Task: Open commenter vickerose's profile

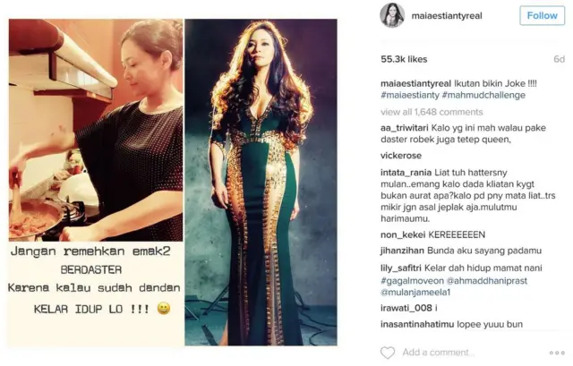Action: [x=401, y=156]
